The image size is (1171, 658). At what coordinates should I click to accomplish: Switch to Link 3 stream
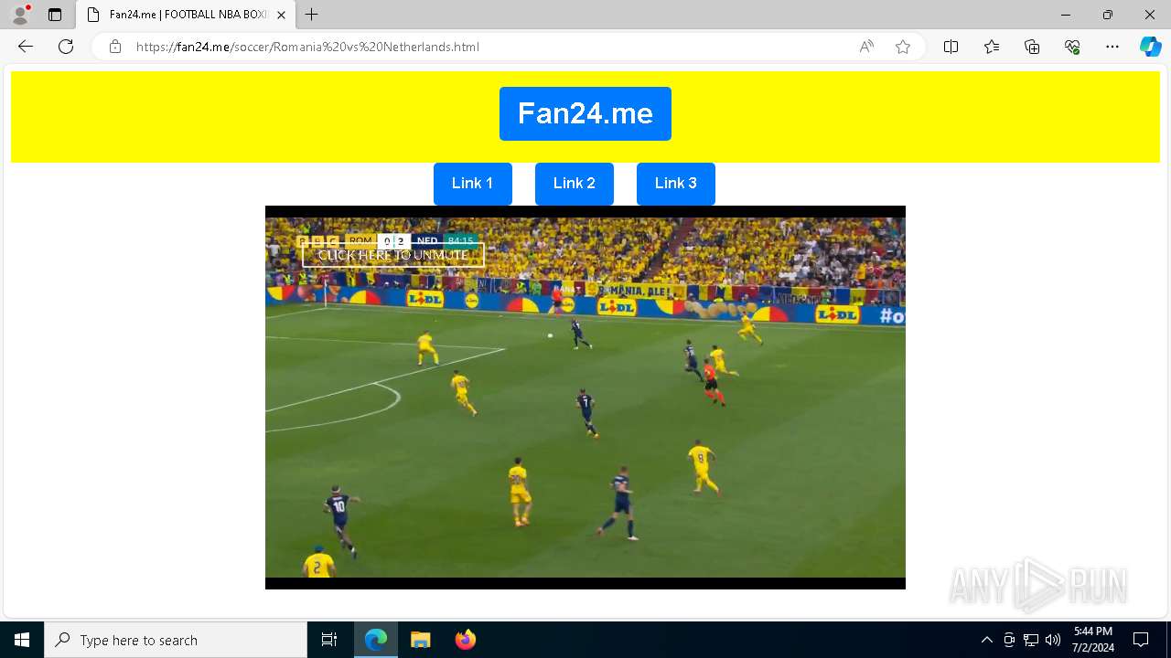coord(676,183)
